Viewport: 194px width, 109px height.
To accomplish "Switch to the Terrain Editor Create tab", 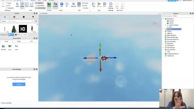I will coord(6,41).
